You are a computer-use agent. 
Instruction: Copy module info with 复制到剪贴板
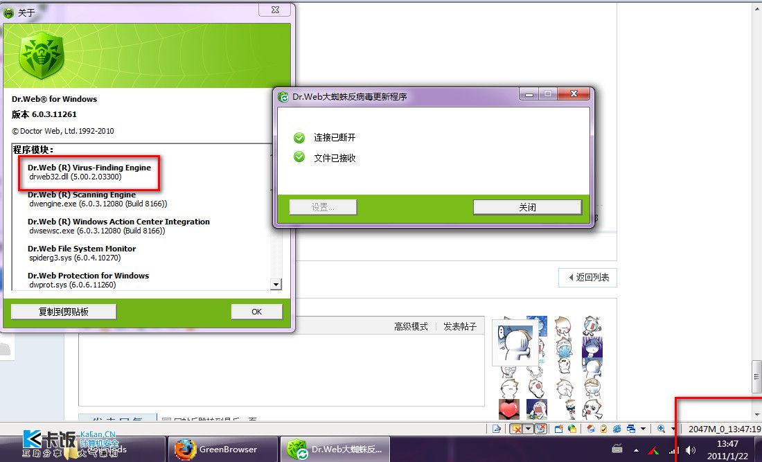click(64, 312)
